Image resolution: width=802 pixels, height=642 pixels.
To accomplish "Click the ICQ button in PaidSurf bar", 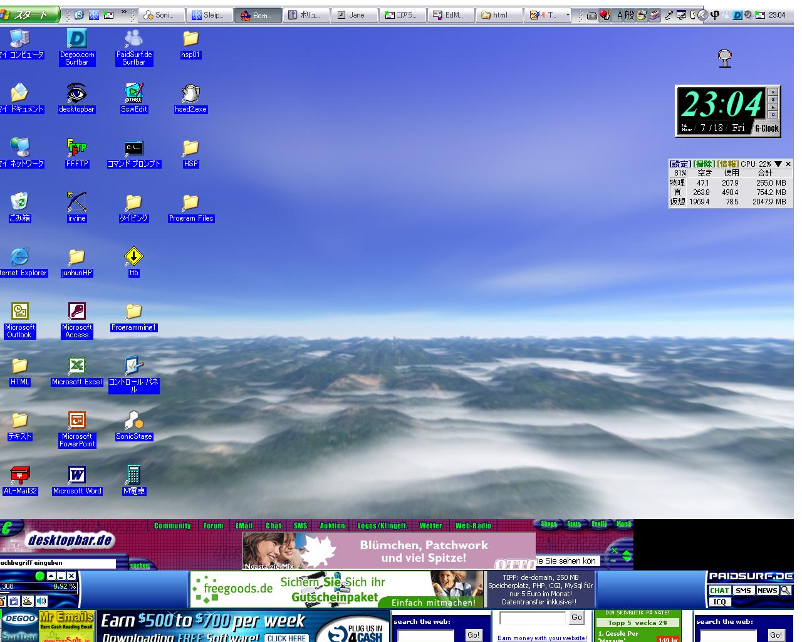I will 719,602.
